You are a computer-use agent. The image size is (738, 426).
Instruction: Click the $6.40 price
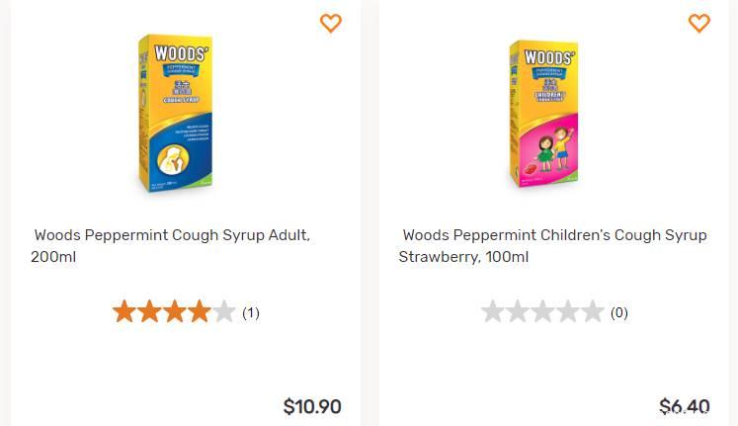click(x=685, y=406)
